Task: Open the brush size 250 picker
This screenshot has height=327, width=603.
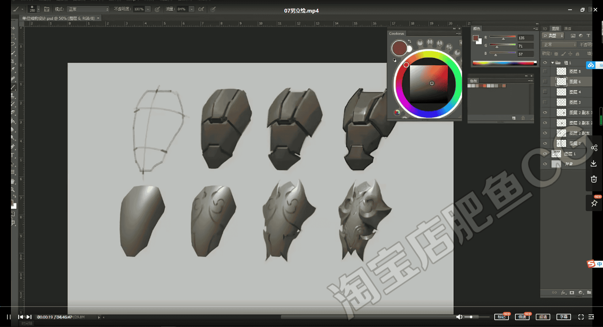Action: click(x=34, y=9)
